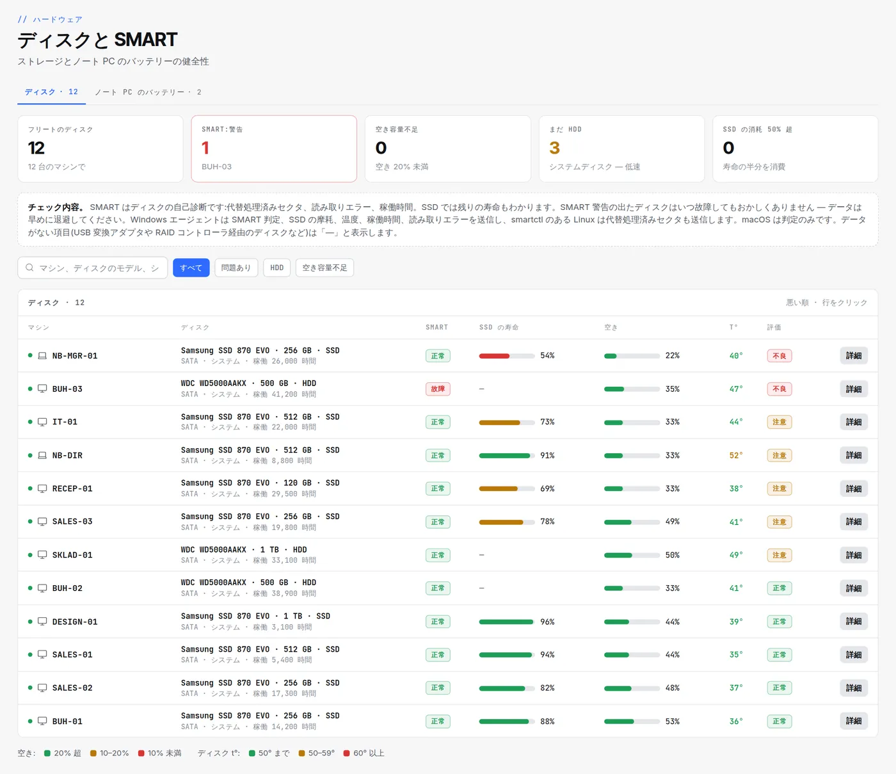Image resolution: width=896 pixels, height=774 pixels.
Task: Click the monitor icon beside BUH-01
Action: click(x=42, y=722)
